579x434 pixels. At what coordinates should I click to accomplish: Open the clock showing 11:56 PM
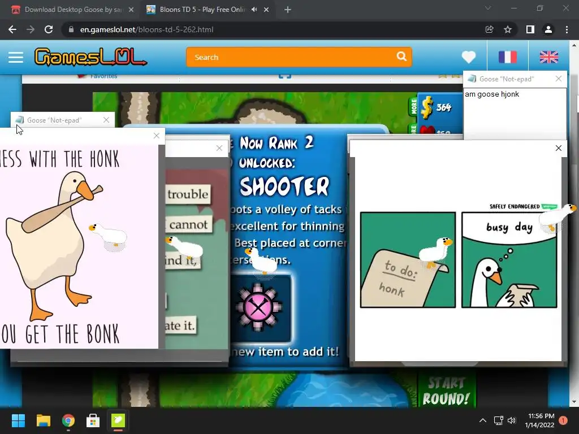[x=539, y=420]
